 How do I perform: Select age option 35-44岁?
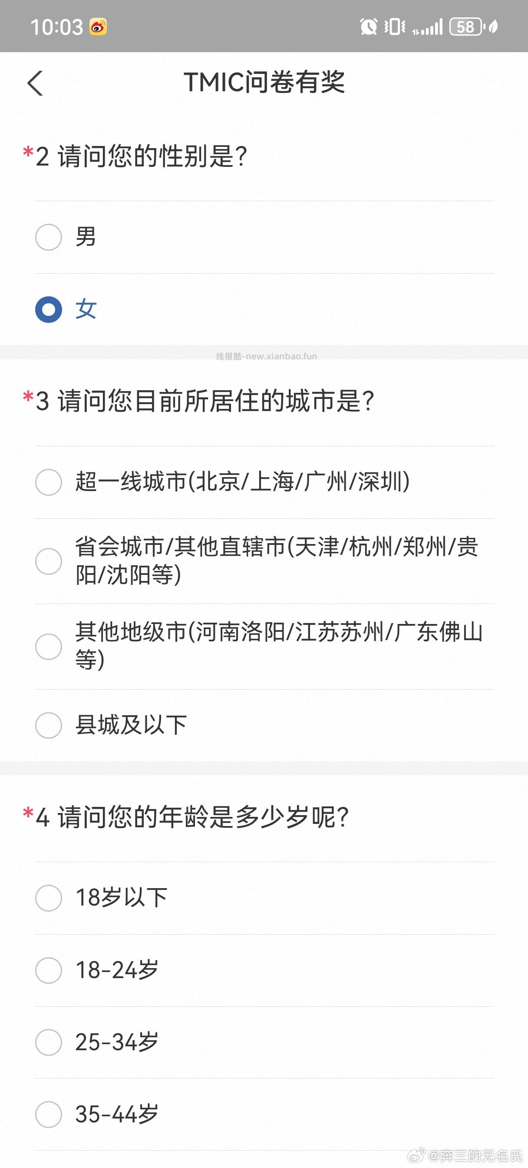click(49, 1115)
